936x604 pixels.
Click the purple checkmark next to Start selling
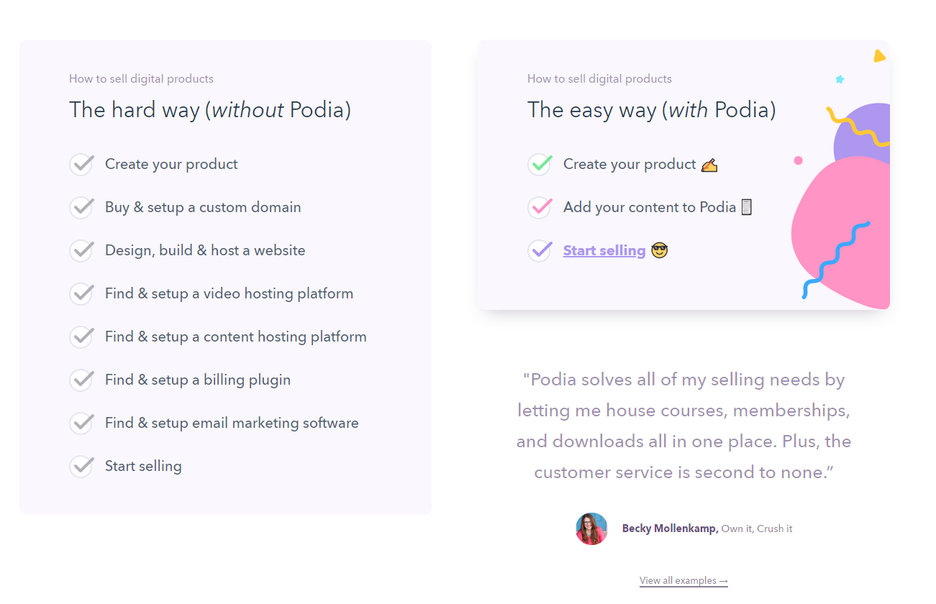point(540,250)
